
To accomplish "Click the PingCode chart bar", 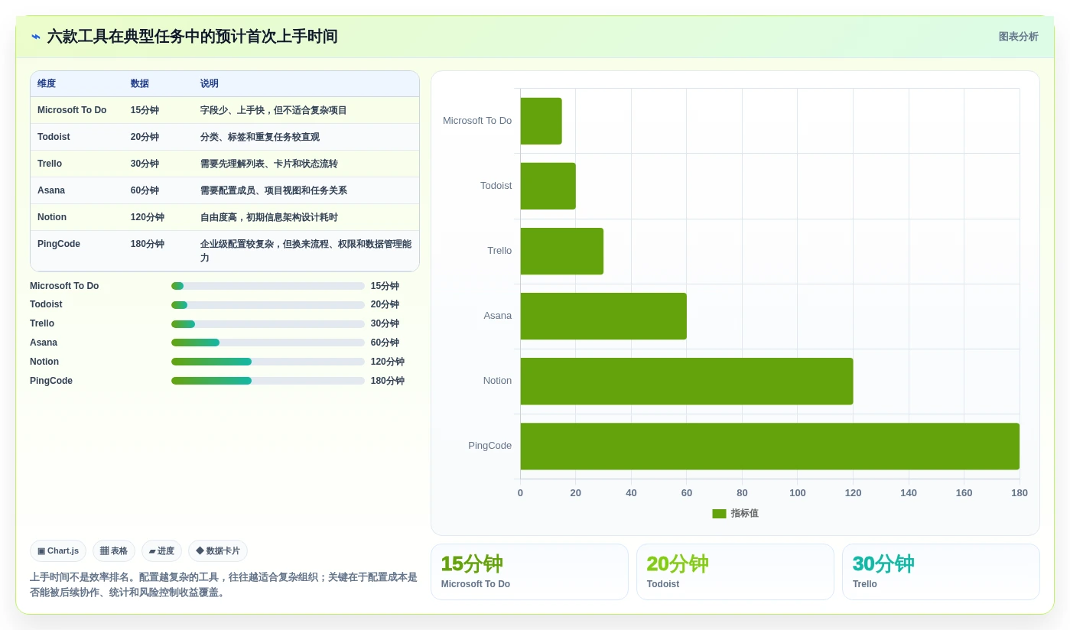I will [769, 446].
